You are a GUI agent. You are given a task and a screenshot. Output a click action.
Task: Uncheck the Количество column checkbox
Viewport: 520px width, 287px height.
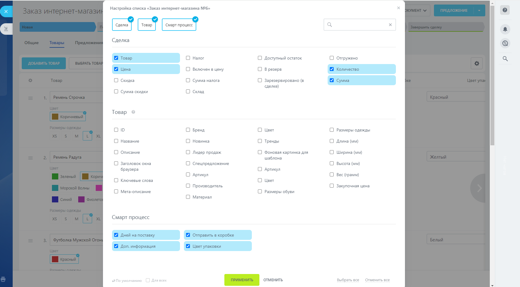tap(332, 69)
